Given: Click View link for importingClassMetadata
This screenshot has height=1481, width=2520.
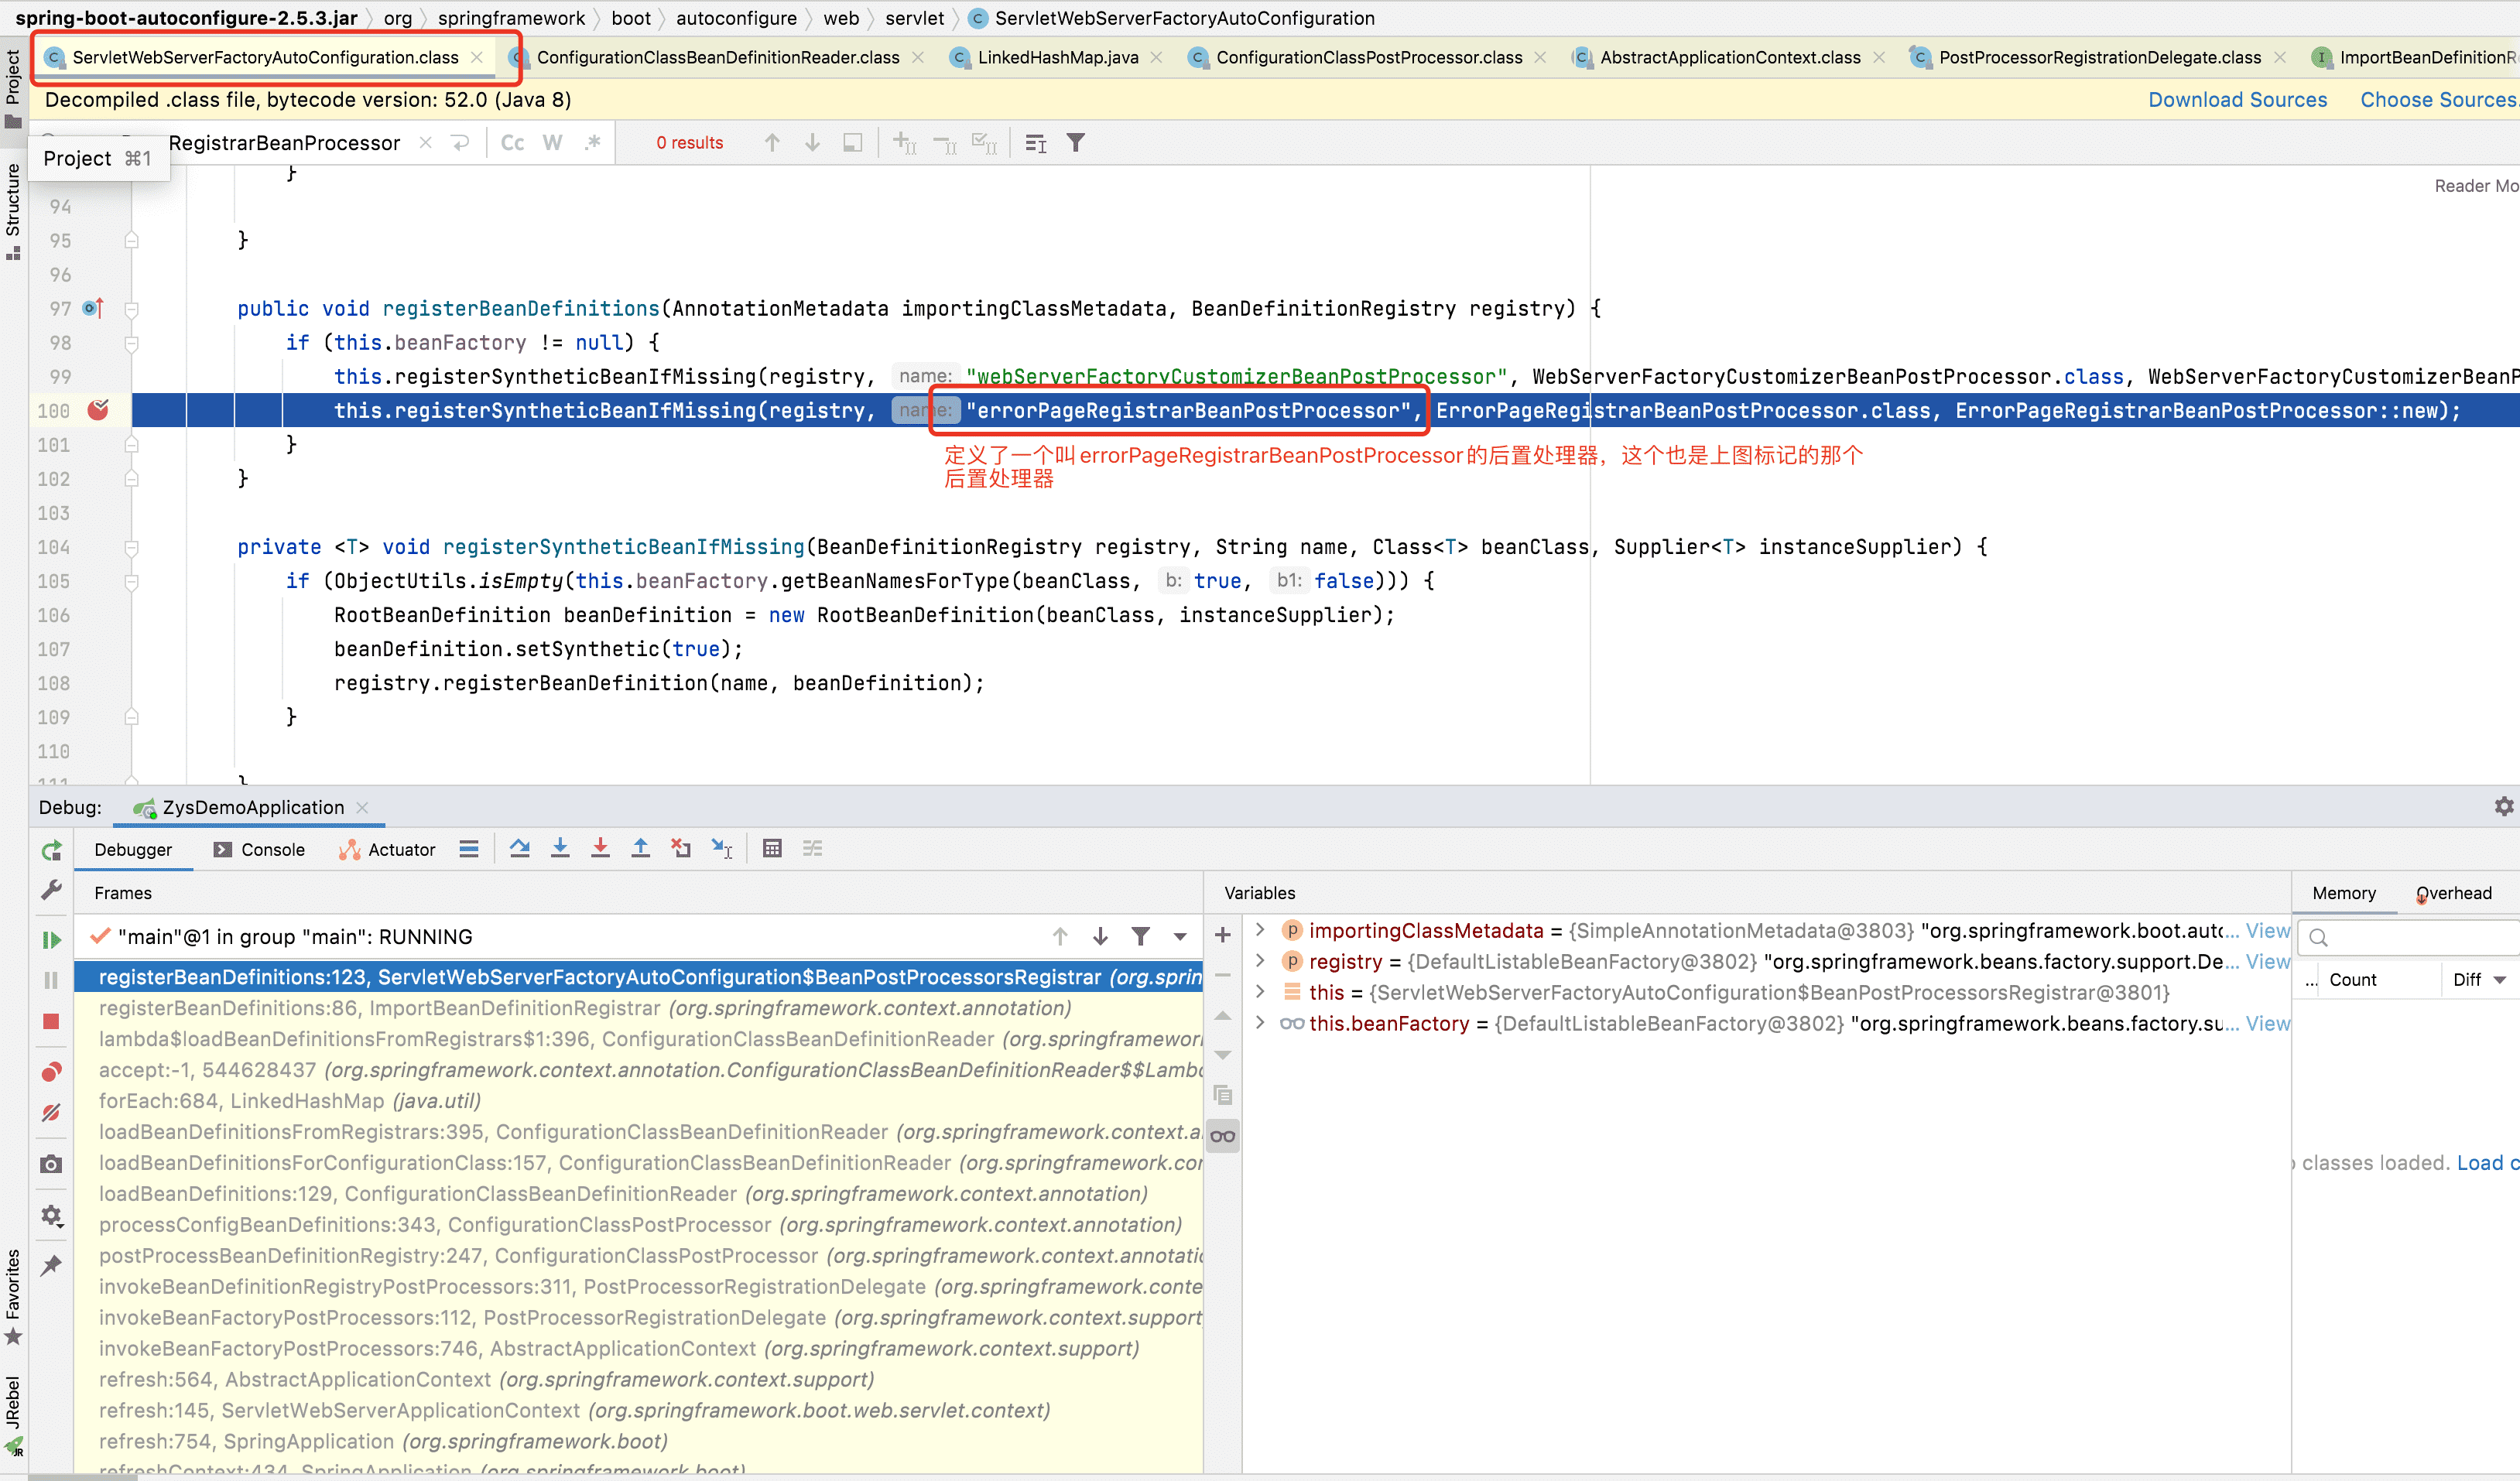Looking at the screenshot, I should click(2267, 930).
